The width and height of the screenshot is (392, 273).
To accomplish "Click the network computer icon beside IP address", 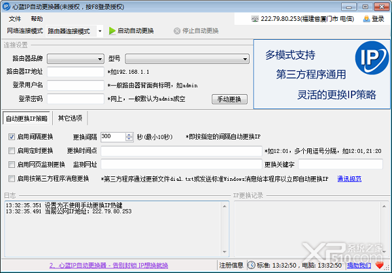I will coord(255,19).
